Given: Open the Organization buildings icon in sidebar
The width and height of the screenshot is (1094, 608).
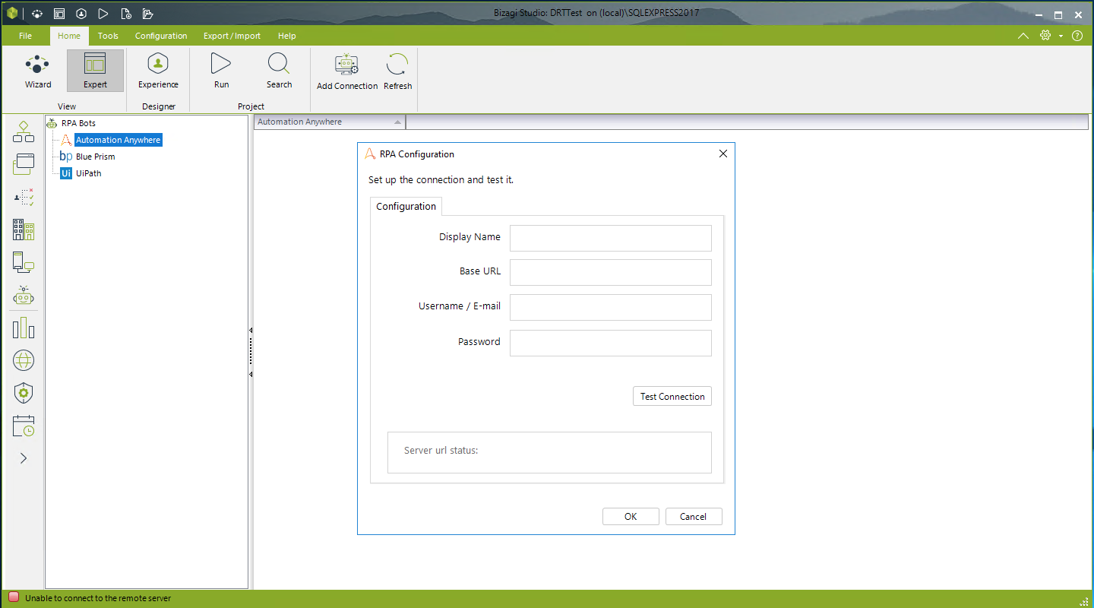Looking at the screenshot, I should [24, 230].
